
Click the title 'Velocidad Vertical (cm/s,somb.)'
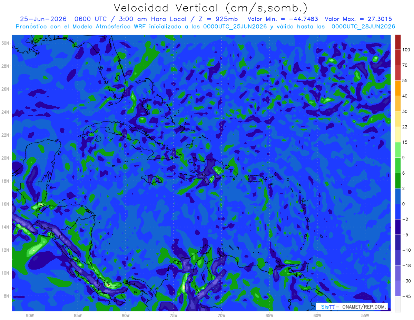(210, 8)
